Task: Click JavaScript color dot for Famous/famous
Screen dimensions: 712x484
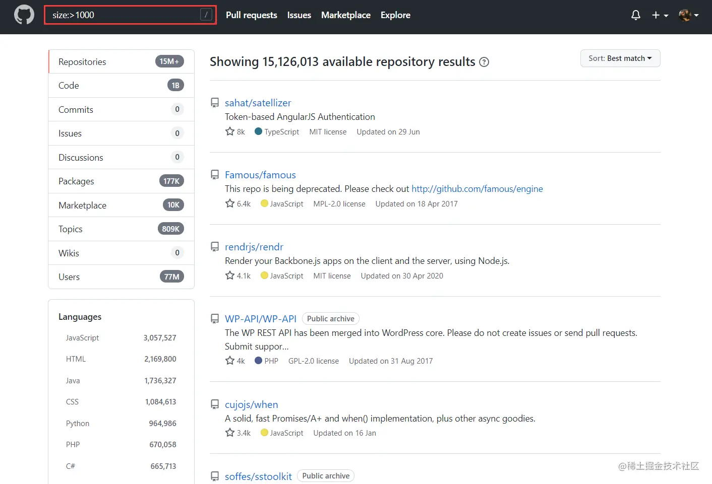Action: (x=264, y=203)
